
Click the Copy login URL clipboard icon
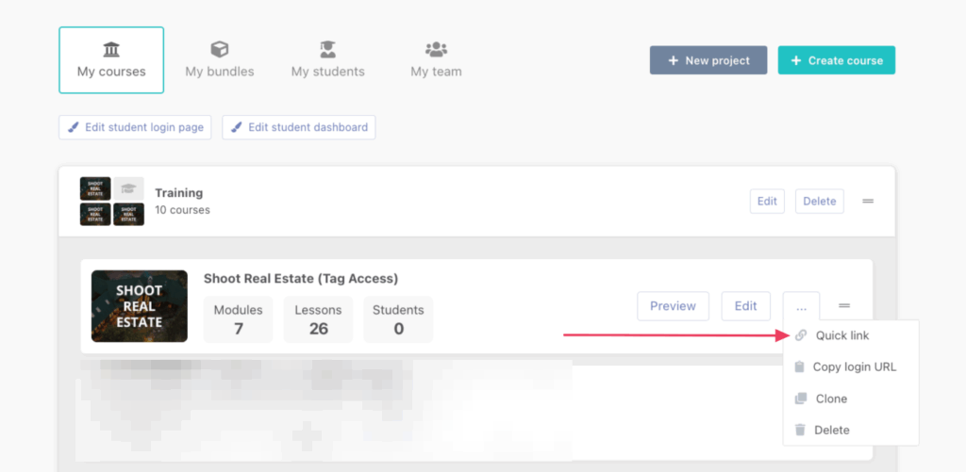pyautogui.click(x=799, y=366)
